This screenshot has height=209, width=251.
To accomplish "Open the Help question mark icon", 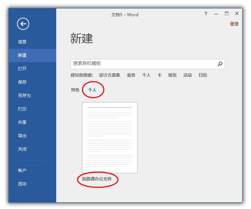I will tap(206, 13).
